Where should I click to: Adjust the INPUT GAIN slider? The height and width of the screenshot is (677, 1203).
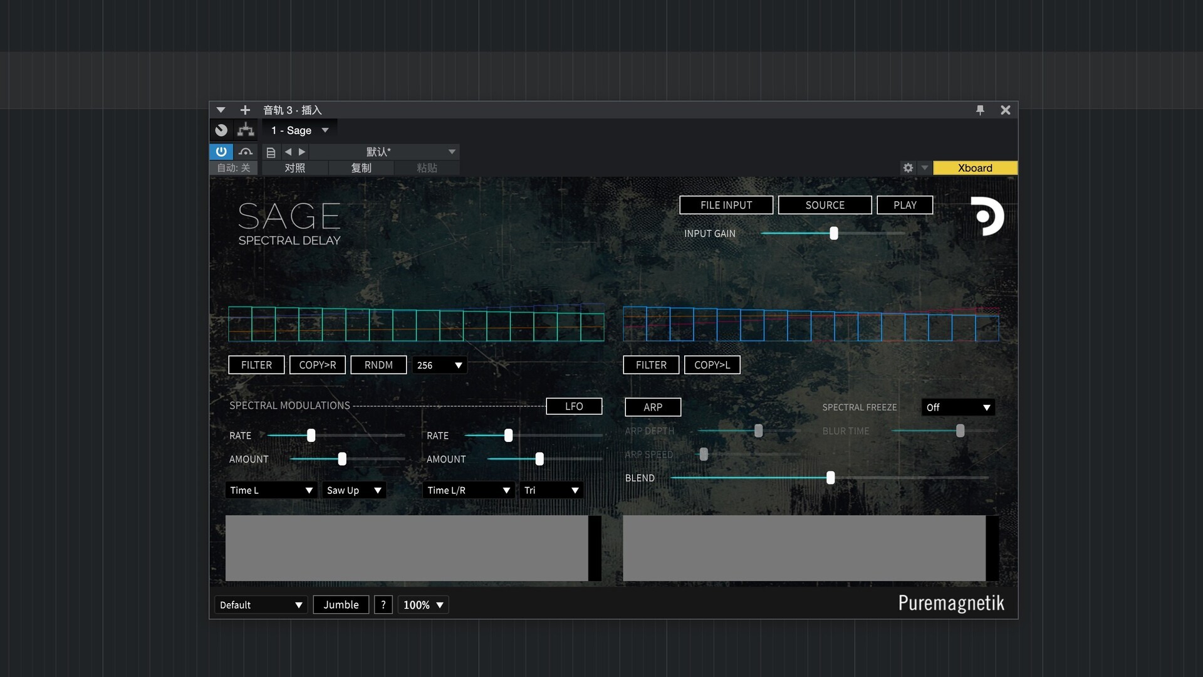click(x=833, y=233)
